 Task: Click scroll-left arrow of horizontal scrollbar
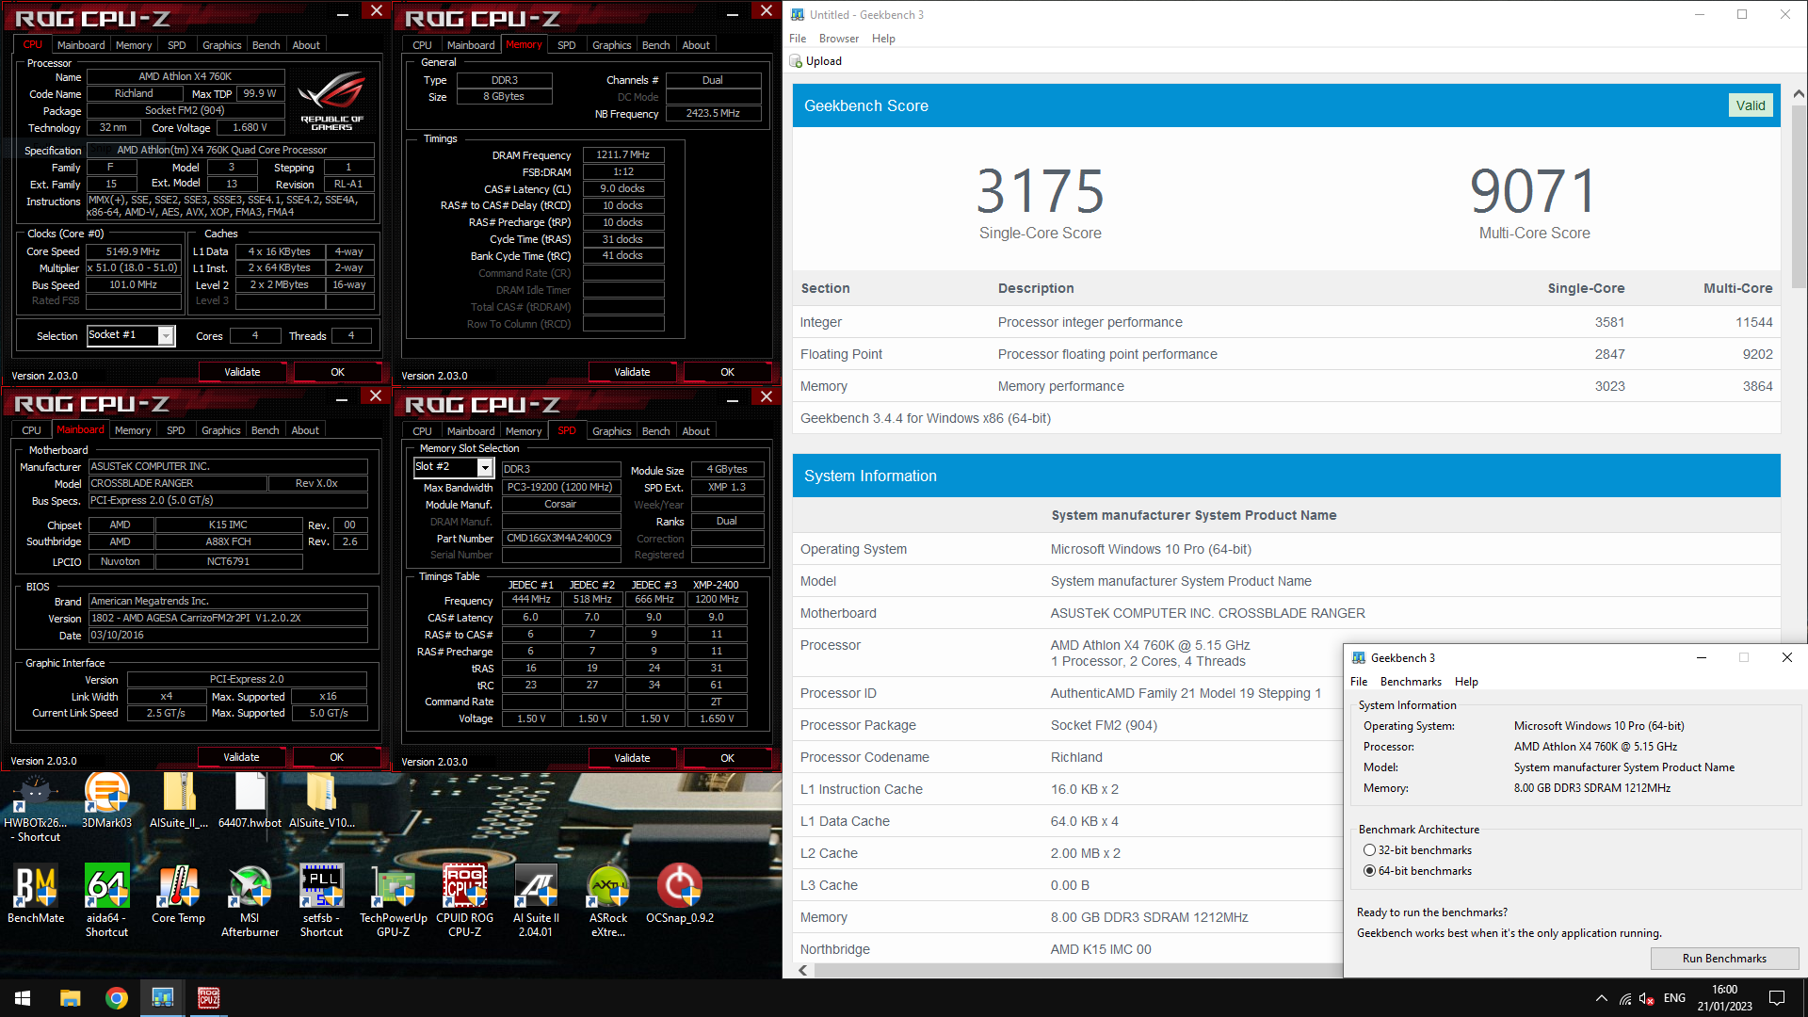click(x=802, y=970)
